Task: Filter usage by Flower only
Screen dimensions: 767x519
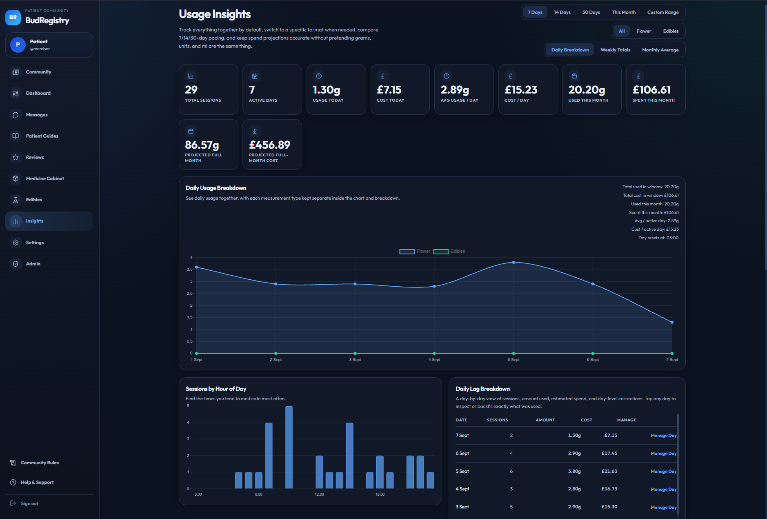Action: pos(644,31)
